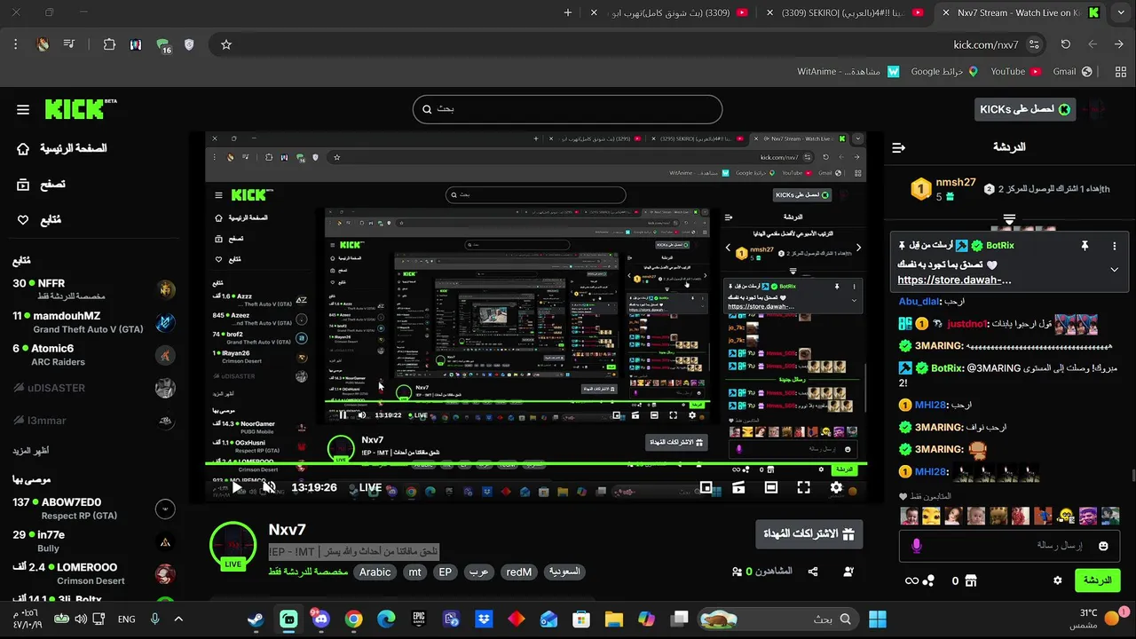This screenshot has width=1136, height=639.
Task: Open NFFR channel in followed list
Action: tap(93, 289)
